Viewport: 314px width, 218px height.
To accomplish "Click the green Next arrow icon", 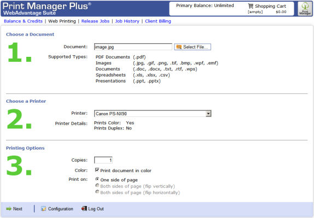I will [x=9, y=209].
